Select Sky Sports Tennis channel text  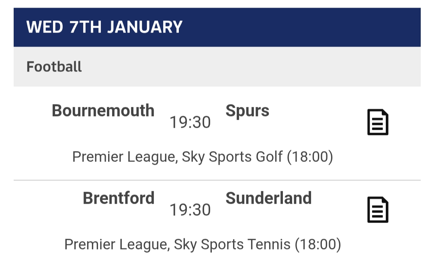coord(232,244)
